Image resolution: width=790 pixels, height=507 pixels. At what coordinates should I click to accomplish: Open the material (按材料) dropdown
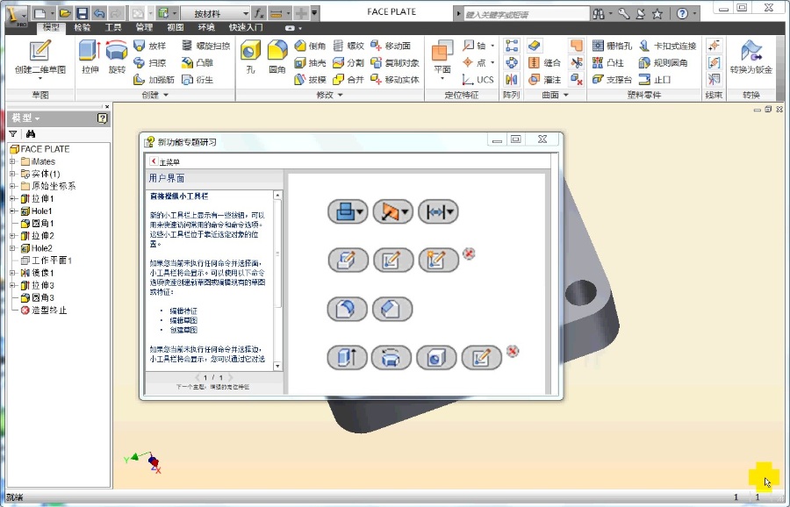(x=215, y=13)
